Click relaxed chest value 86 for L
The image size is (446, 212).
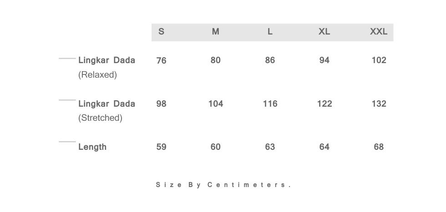(x=270, y=60)
